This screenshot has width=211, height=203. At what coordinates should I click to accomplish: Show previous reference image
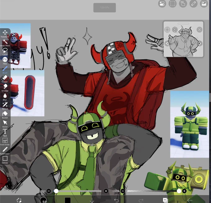click(x=167, y=44)
